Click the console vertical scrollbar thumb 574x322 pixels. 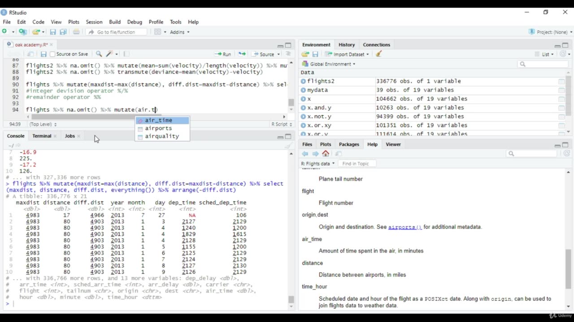click(x=291, y=300)
